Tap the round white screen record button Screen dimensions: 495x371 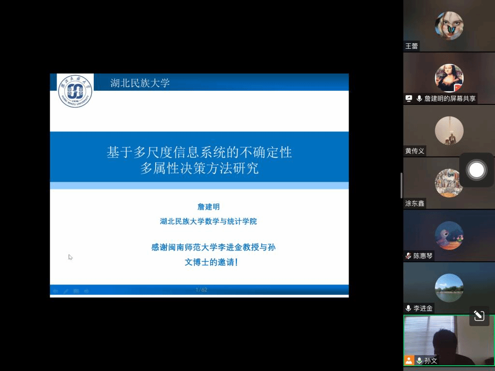coord(477,170)
